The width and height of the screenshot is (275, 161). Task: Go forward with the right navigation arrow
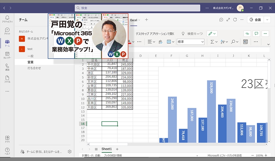pos(10,8)
